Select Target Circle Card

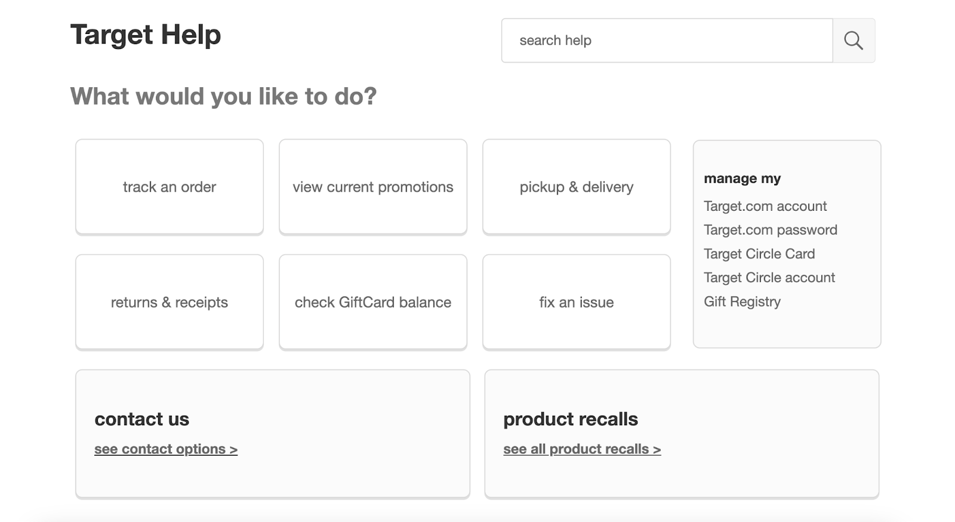(x=759, y=254)
